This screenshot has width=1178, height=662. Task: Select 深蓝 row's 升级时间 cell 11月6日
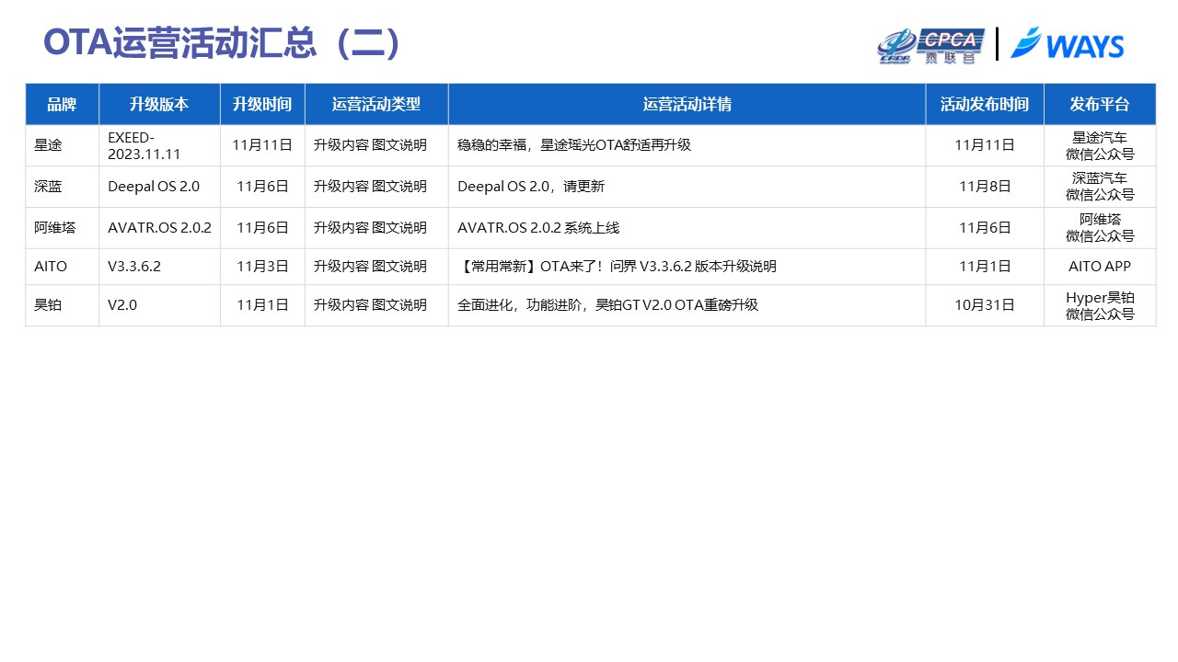(262, 187)
